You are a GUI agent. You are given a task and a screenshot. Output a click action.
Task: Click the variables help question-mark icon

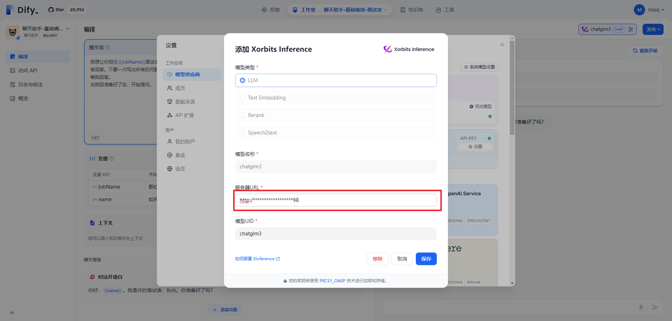(112, 158)
